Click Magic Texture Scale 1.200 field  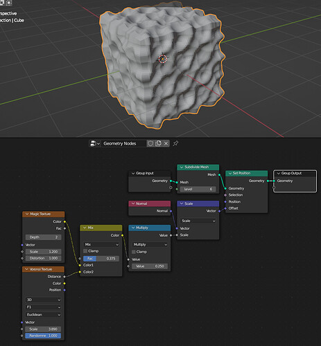pyautogui.click(x=43, y=252)
